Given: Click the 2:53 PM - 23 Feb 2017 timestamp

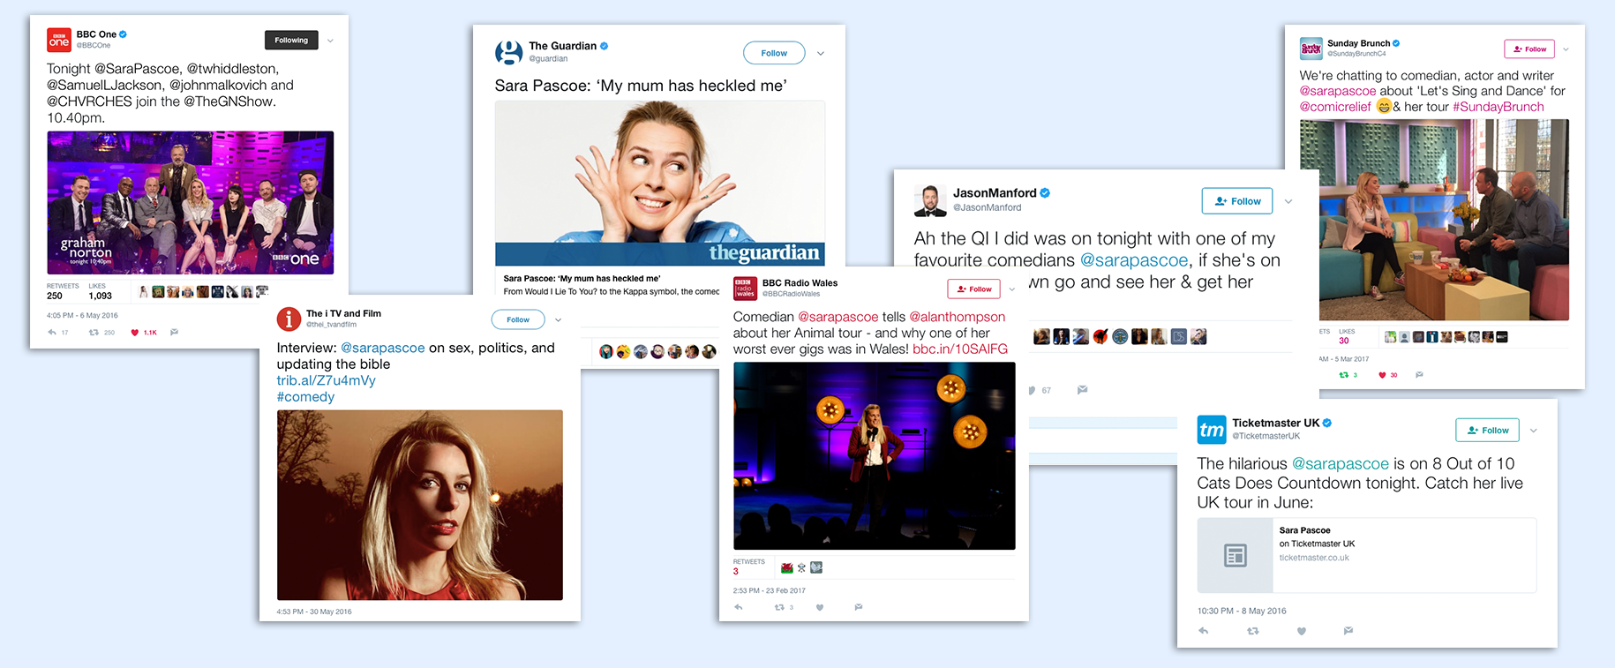Looking at the screenshot, I should pos(769,590).
